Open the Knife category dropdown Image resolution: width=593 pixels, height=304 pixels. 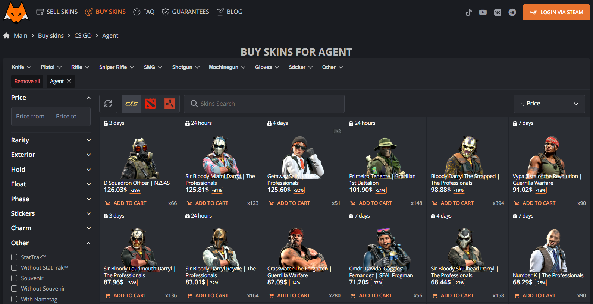tap(21, 67)
